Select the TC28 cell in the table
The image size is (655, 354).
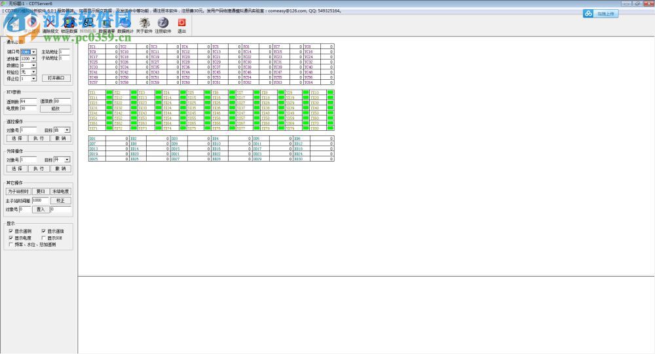coord(189,62)
